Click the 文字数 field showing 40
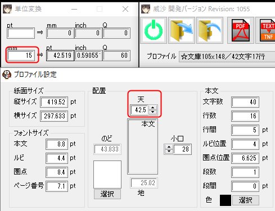 tap(245, 102)
